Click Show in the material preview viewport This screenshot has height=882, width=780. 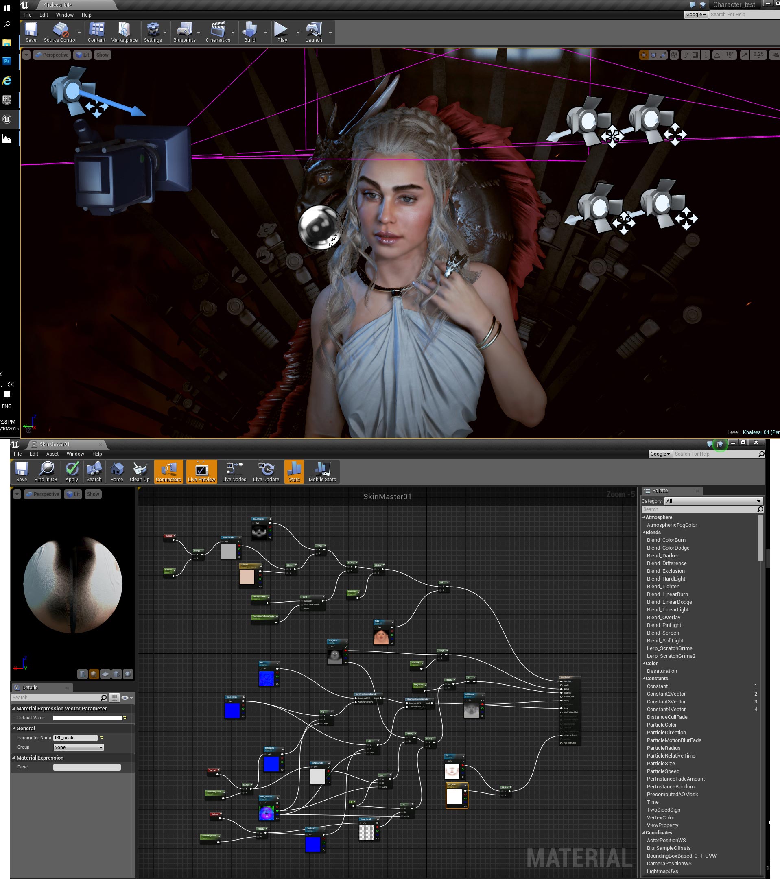(x=93, y=494)
